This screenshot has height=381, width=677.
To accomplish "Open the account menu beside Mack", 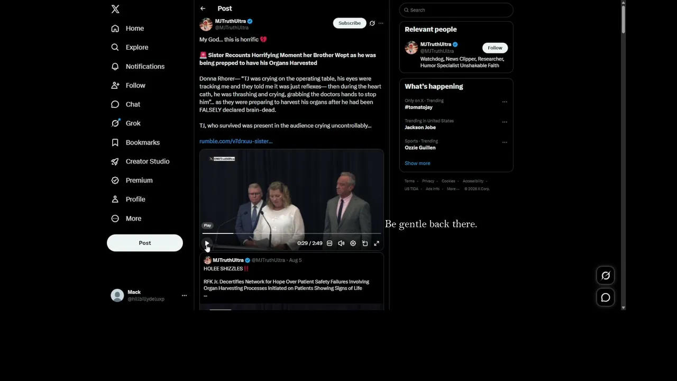I will coord(184,295).
